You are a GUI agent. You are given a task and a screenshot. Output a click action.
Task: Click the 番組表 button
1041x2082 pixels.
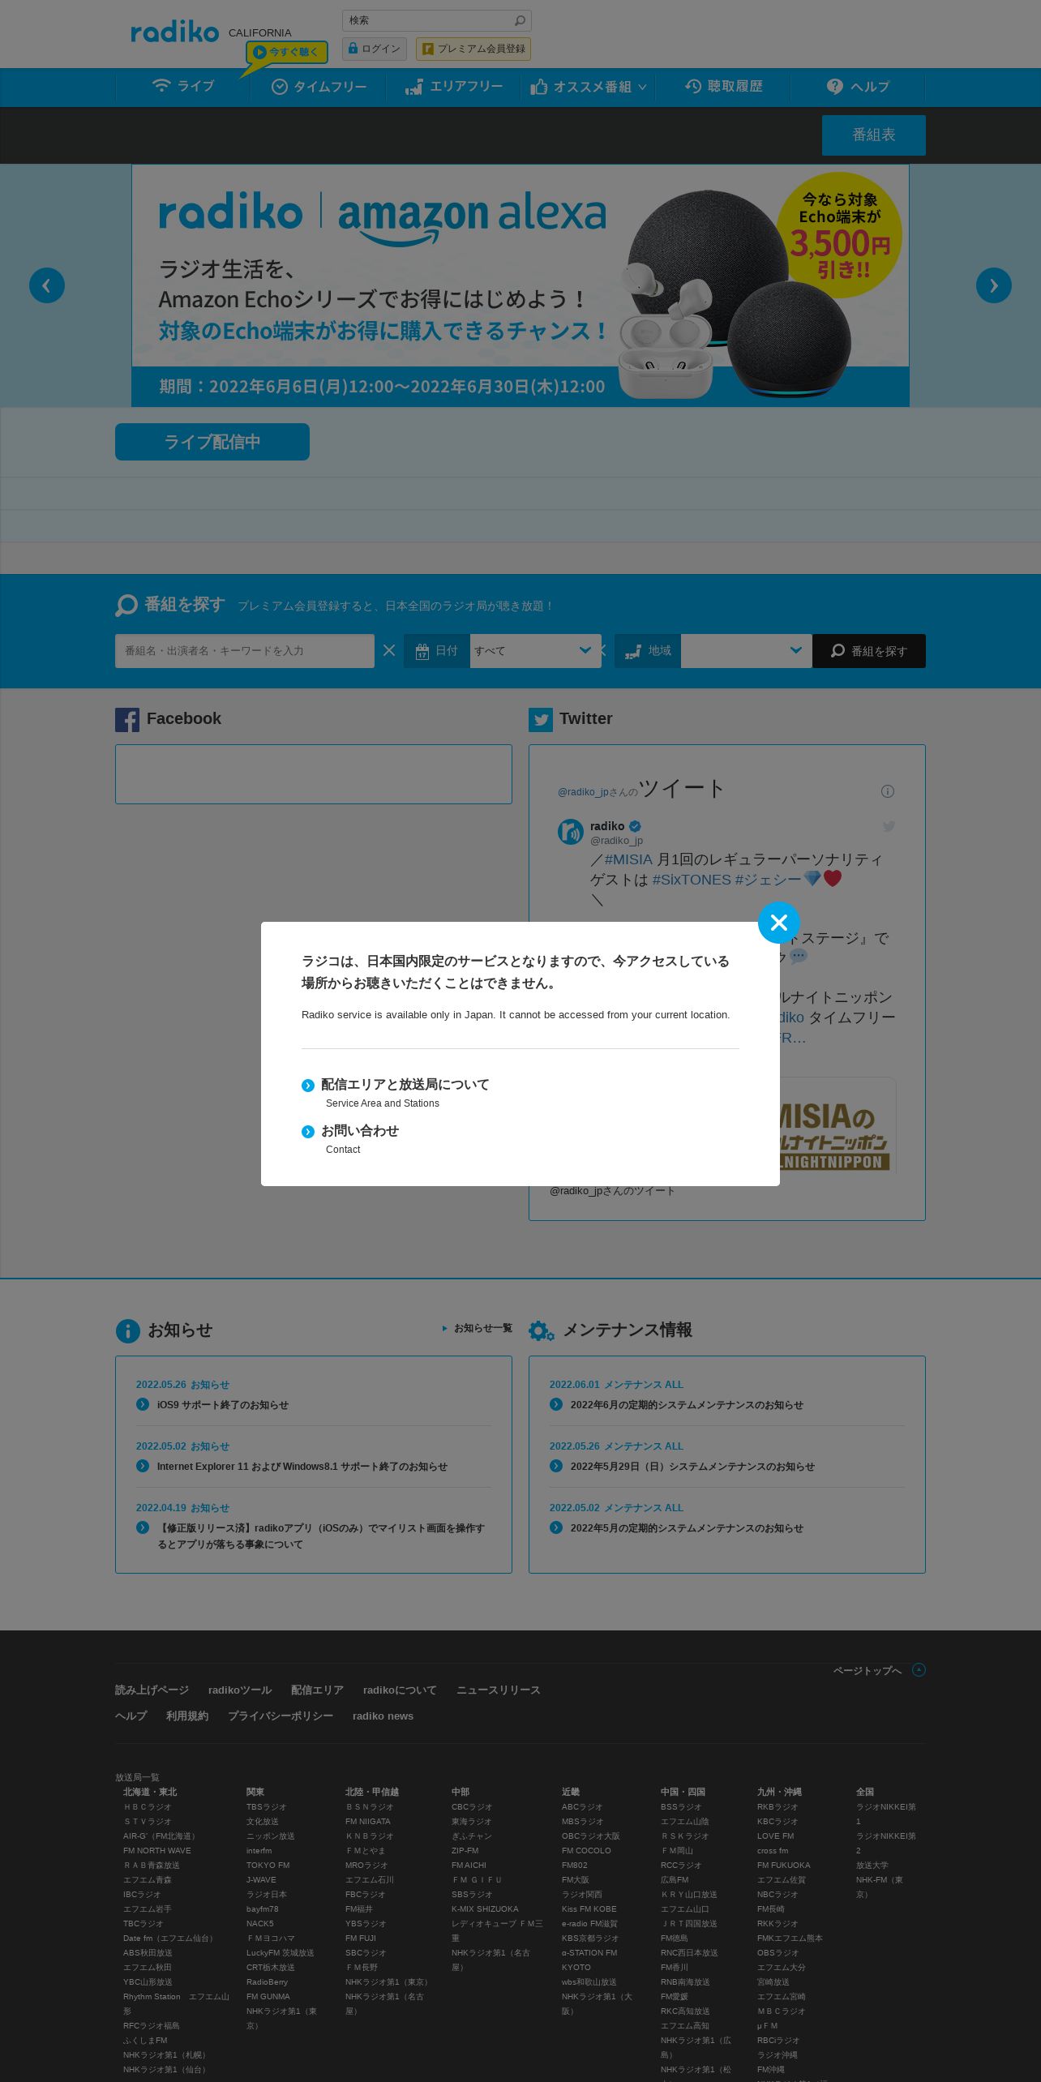874,135
